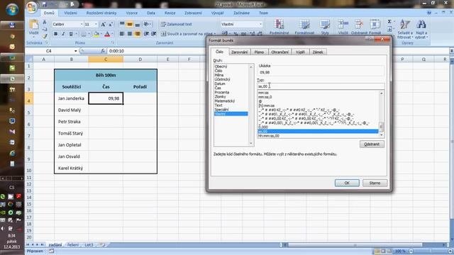Open the Calibri font name dropdown
This screenshot has height=255, width=454.
(x=82, y=24)
